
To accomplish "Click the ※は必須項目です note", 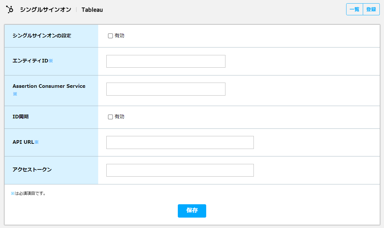I will click(28, 193).
